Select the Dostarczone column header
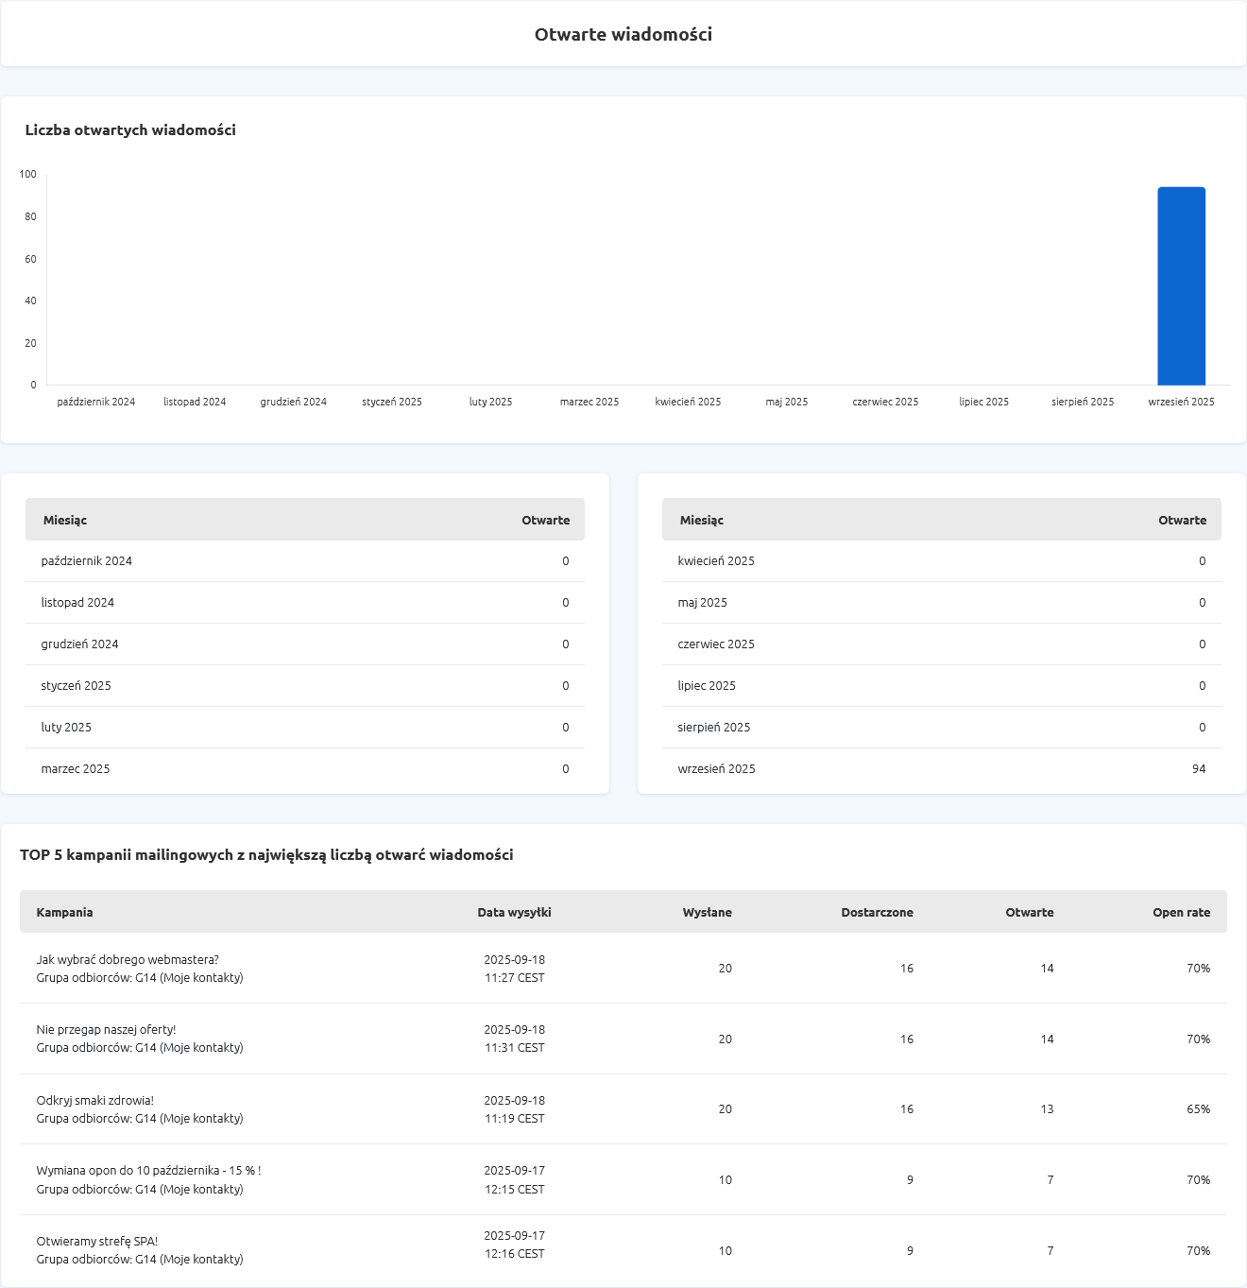 tap(877, 912)
